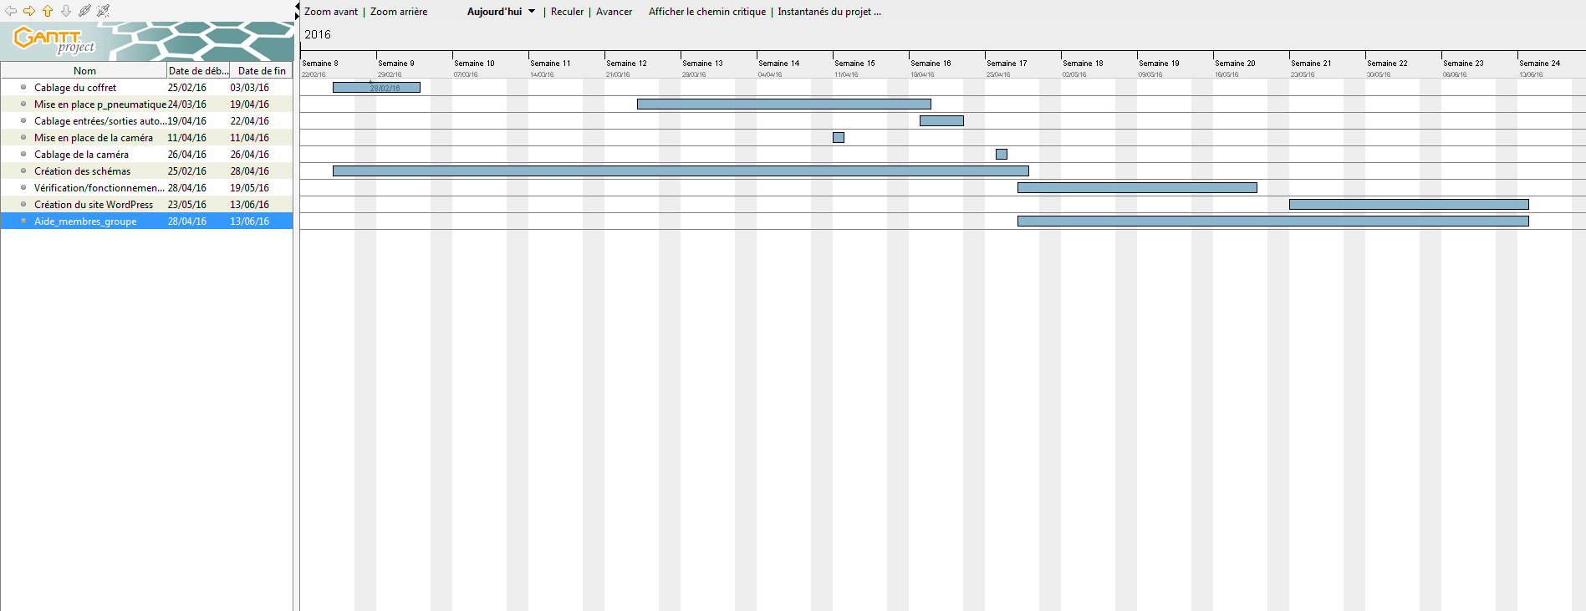Click the unlink tasks broken-chain icon
The image size is (1586, 611).
103,11
